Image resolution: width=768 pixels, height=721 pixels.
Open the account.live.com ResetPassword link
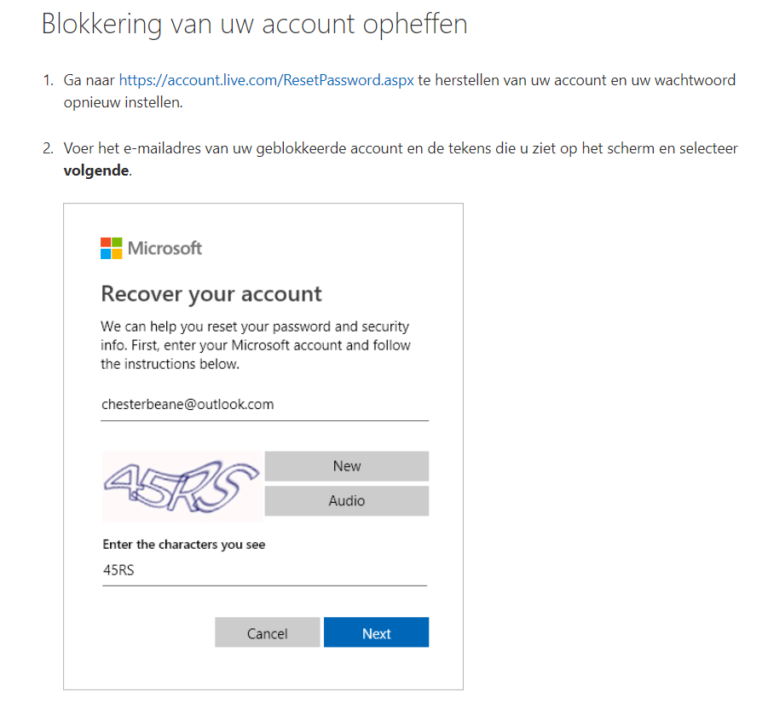(x=267, y=80)
